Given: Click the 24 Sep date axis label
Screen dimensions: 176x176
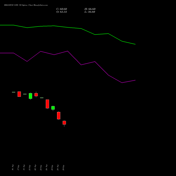Looking at the screenshot, I should tap(46, 167).
